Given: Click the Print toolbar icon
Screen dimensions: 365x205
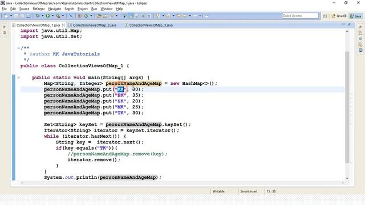Looking at the screenshot, I should click(29, 16).
